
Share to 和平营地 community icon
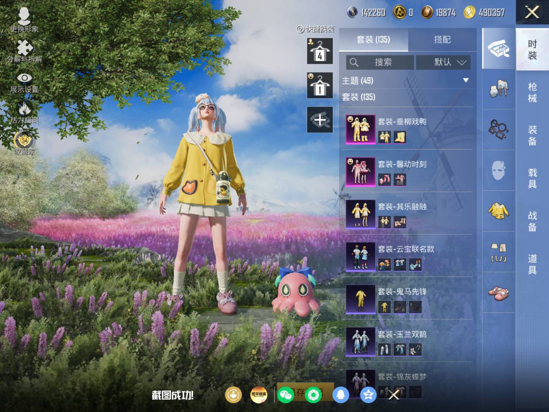click(259, 395)
